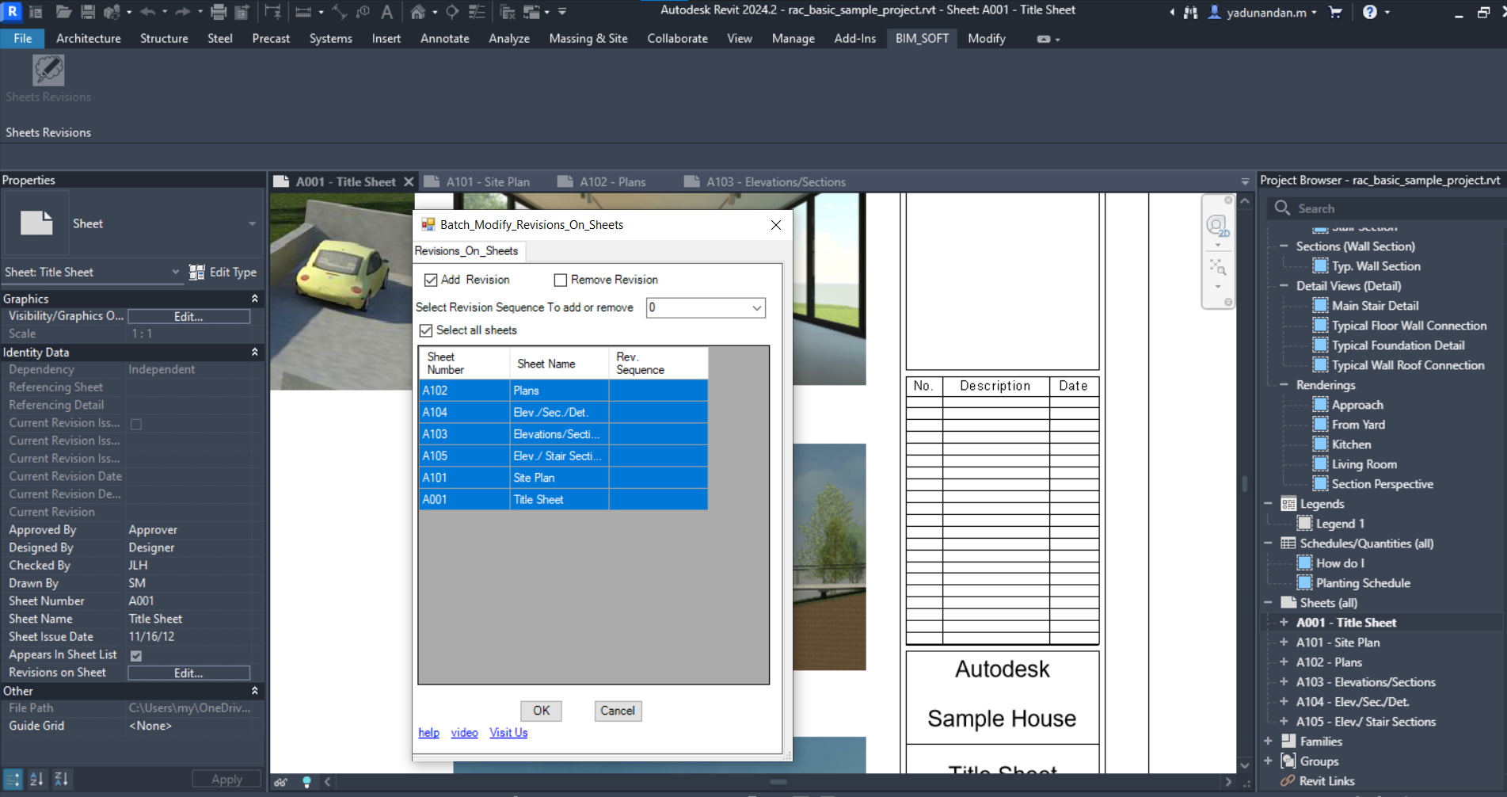
Task: Open the help link in dialog
Action: click(x=428, y=733)
